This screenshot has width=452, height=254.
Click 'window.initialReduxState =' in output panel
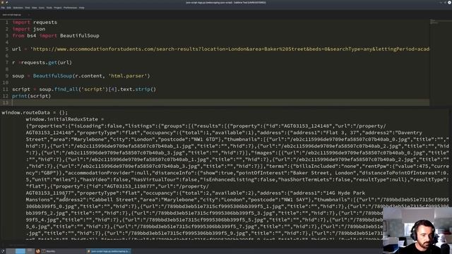coord(65,119)
